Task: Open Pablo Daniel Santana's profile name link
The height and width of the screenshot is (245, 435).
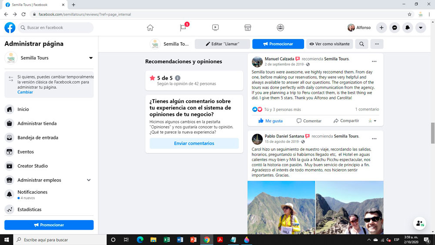Action: 284,136
